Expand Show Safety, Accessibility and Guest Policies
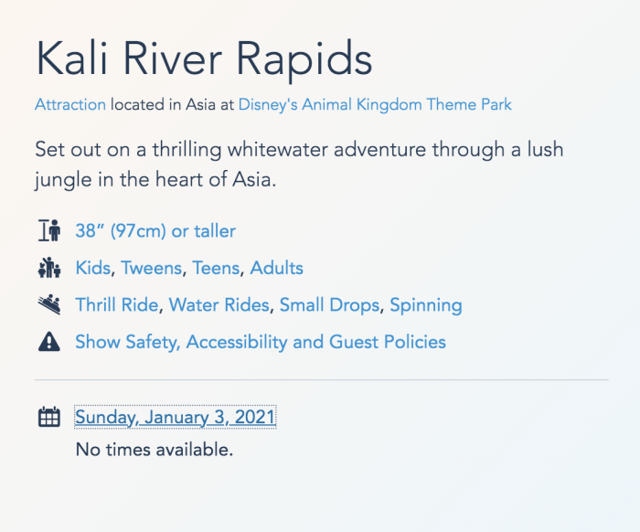 pyautogui.click(x=261, y=342)
